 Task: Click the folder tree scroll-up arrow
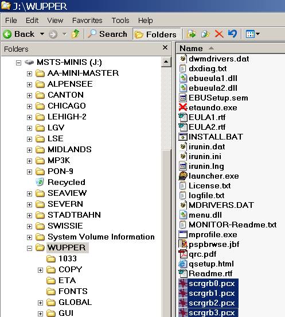(x=166, y=62)
